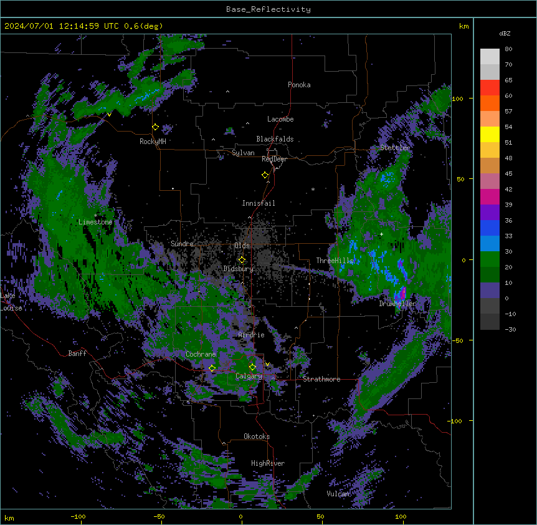537x525 pixels.
Task: Click the Banff town label
Action: coord(77,354)
